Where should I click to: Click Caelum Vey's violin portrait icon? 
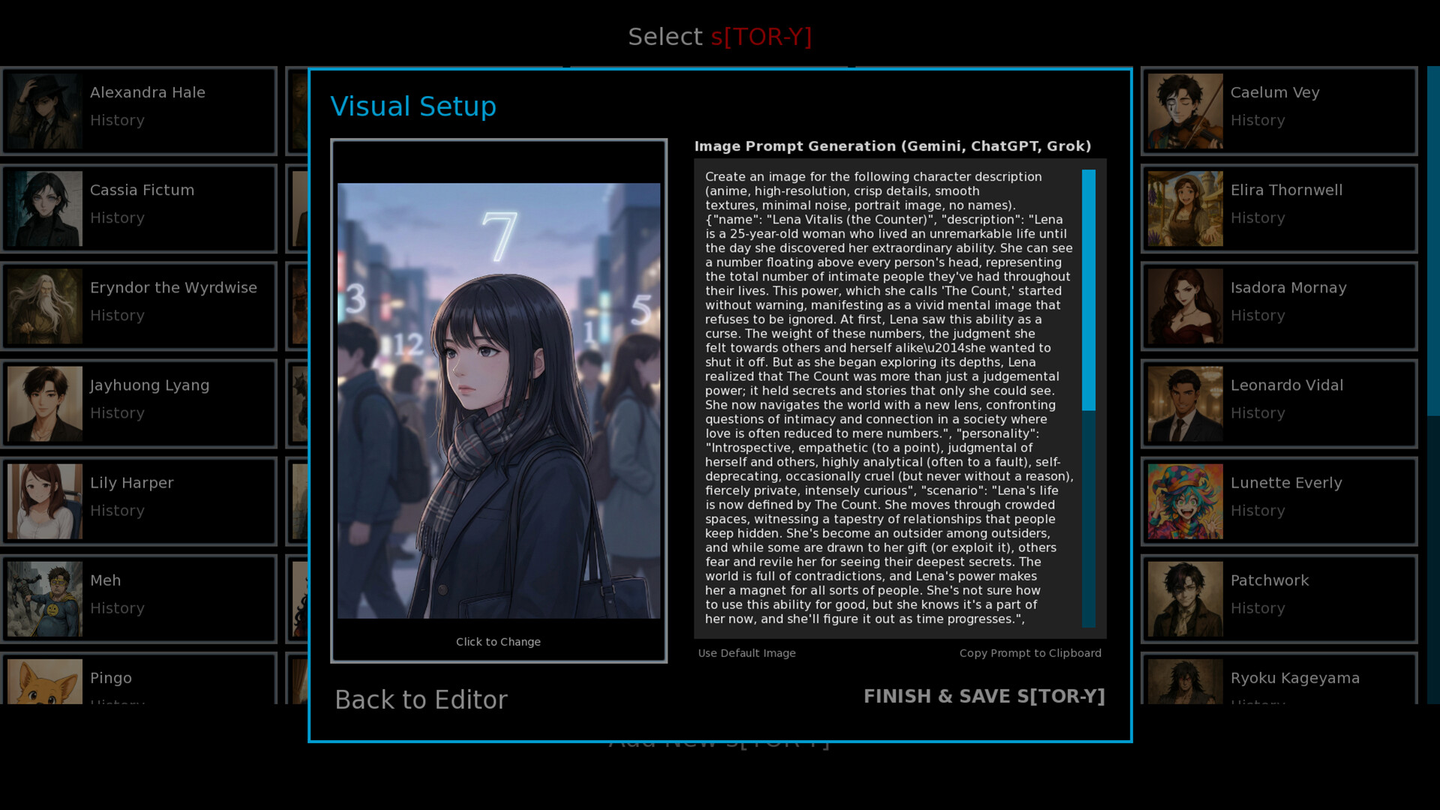pyautogui.click(x=1185, y=110)
